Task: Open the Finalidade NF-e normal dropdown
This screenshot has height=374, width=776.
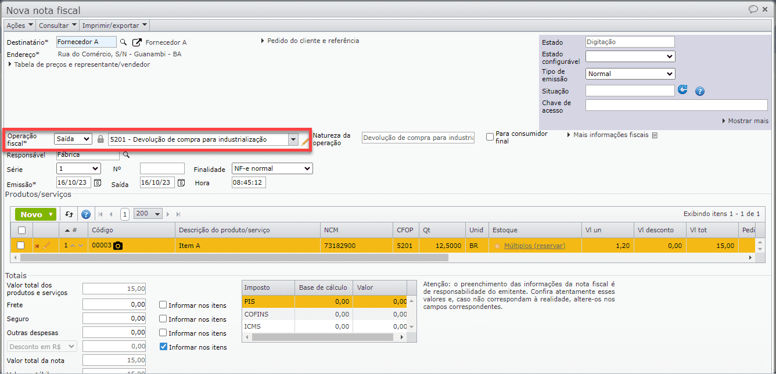Action: tap(271, 168)
